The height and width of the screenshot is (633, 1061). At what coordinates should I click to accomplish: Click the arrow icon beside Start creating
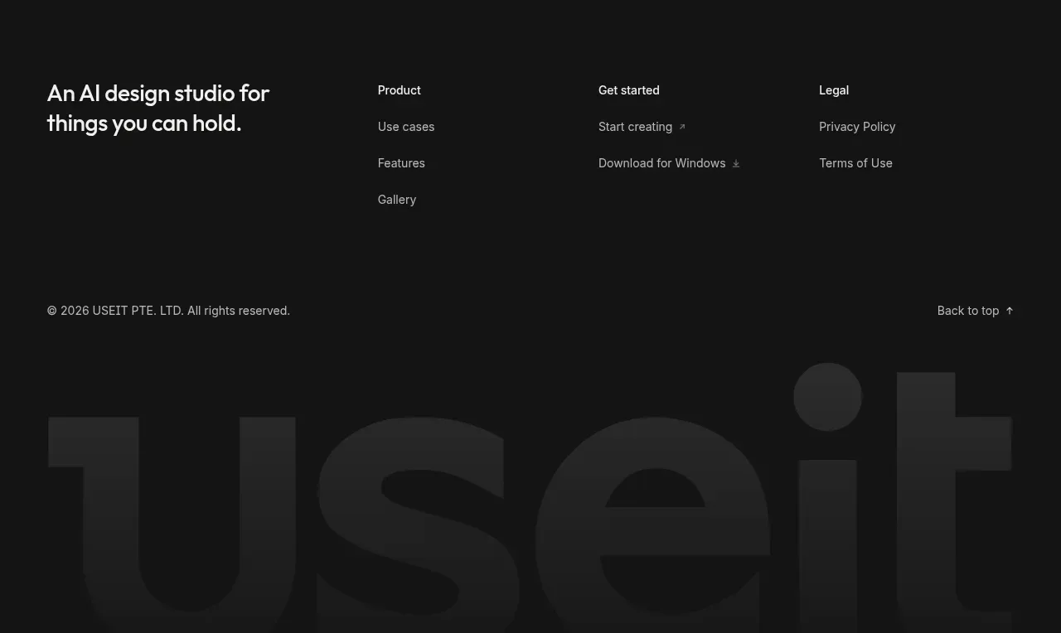coord(682,127)
